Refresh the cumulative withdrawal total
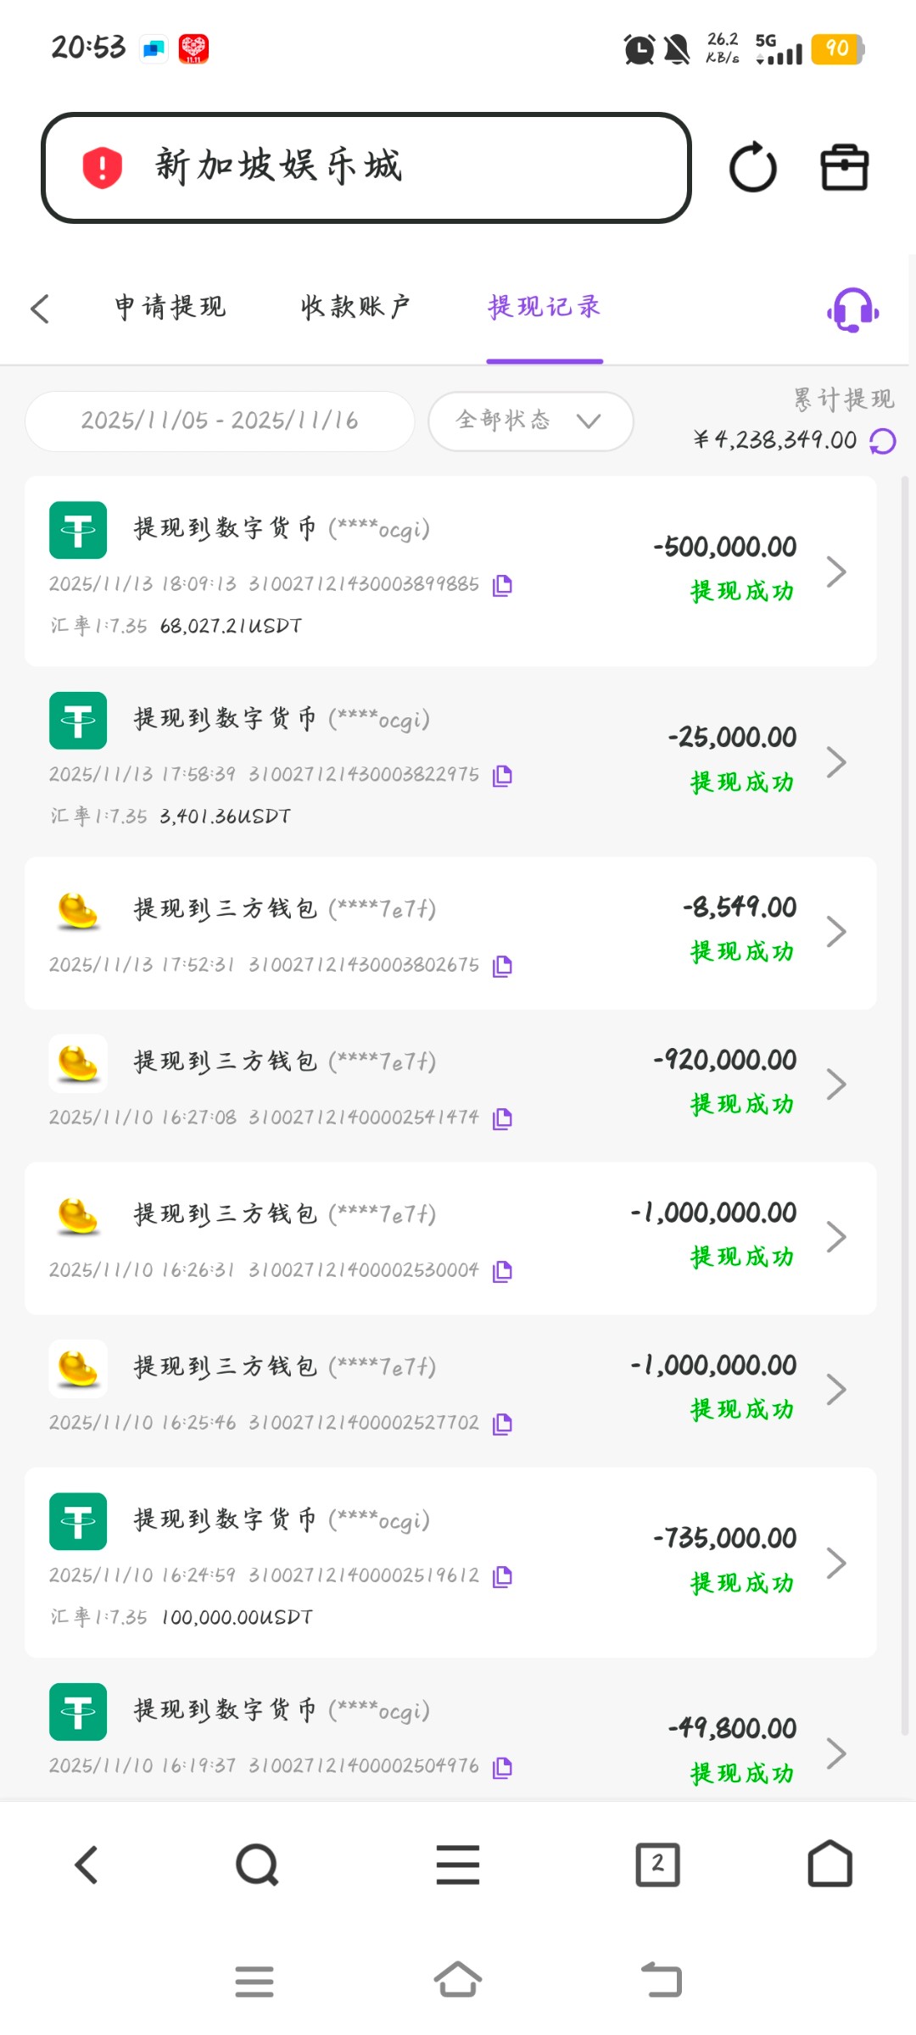The height and width of the screenshot is (2035, 916). pos(883,441)
